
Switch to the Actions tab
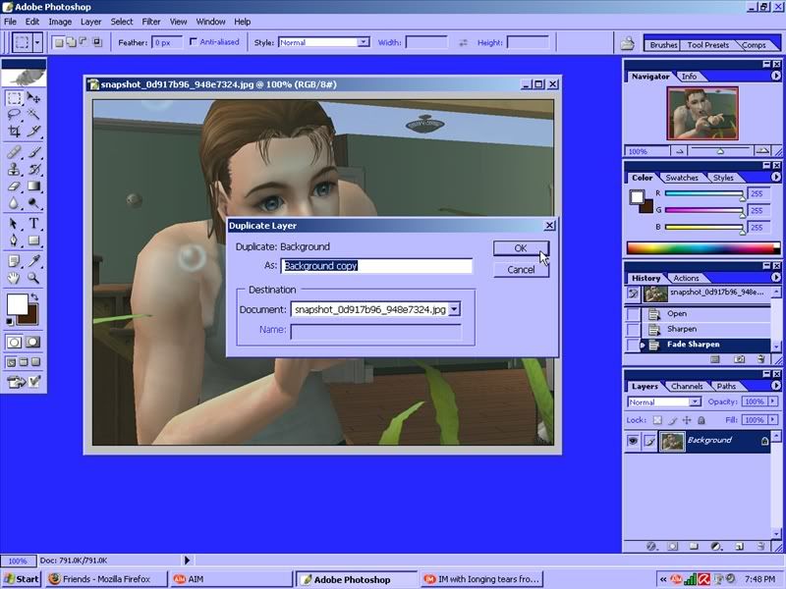pyautogui.click(x=686, y=278)
